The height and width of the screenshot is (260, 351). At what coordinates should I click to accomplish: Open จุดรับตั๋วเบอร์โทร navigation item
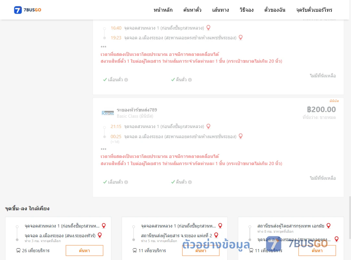314,10
